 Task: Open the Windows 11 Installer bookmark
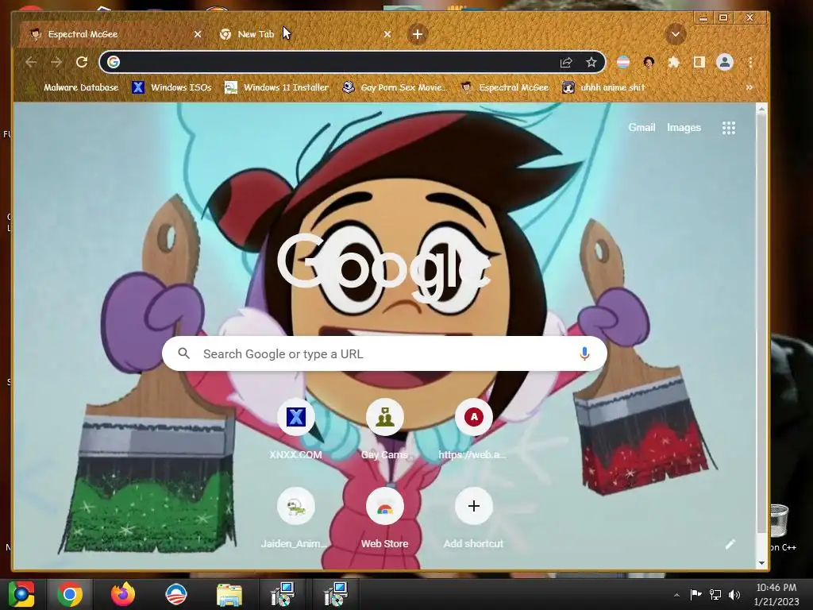click(x=277, y=87)
